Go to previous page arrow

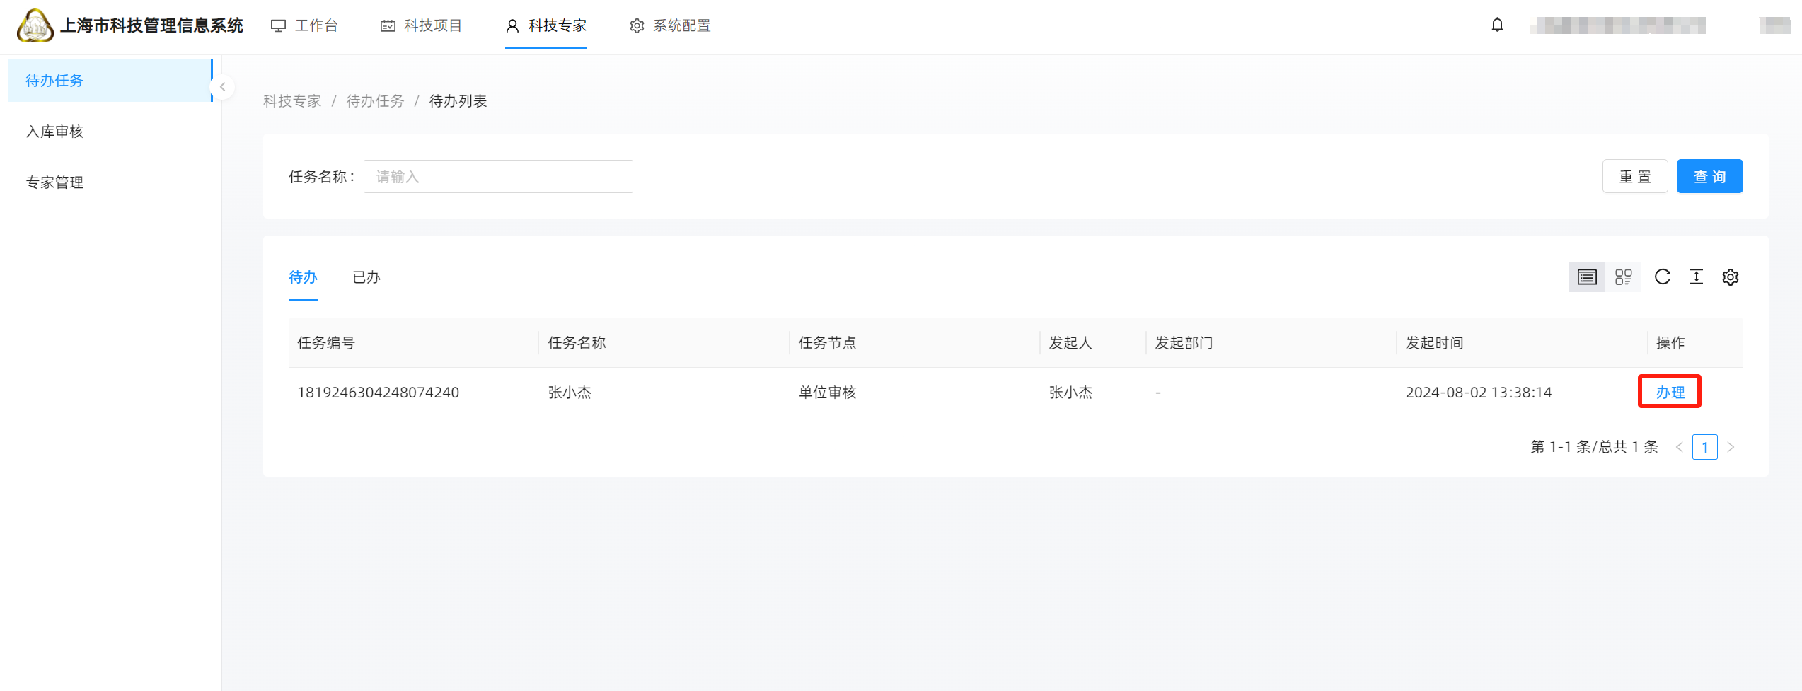(1680, 447)
